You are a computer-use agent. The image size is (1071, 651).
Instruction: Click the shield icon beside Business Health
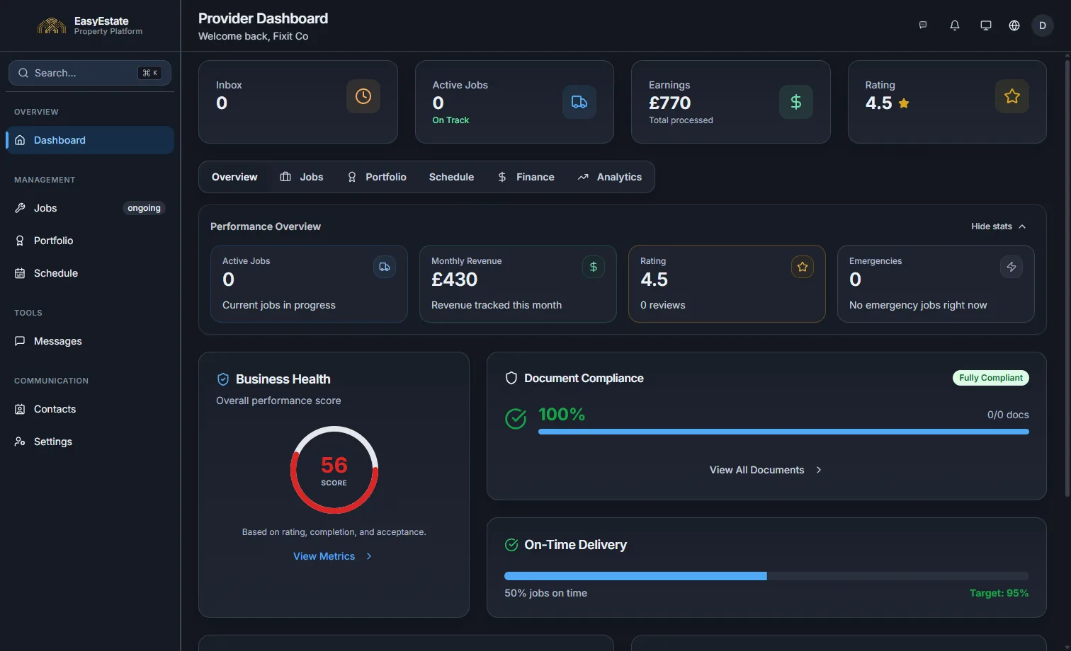223,379
